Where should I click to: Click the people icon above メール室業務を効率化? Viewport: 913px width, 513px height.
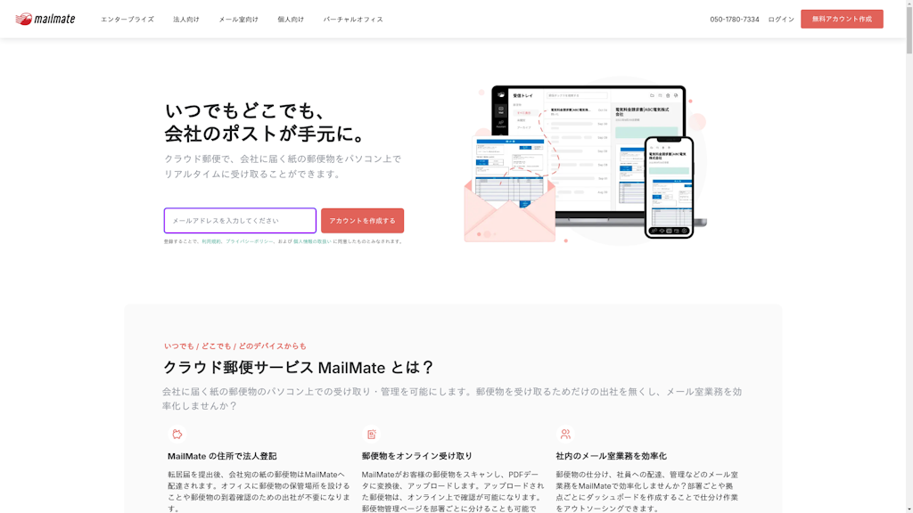564,435
